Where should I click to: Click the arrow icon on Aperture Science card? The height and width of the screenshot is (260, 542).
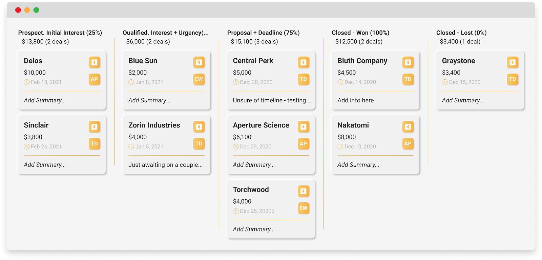tap(304, 127)
